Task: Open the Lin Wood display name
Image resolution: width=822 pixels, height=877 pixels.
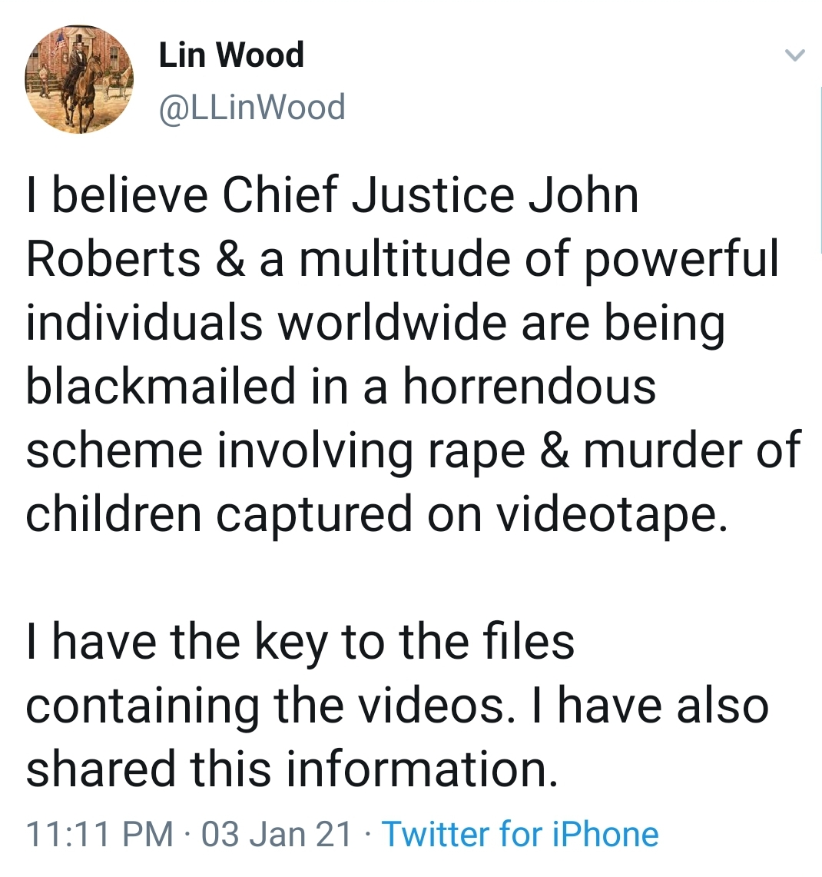Action: point(231,55)
